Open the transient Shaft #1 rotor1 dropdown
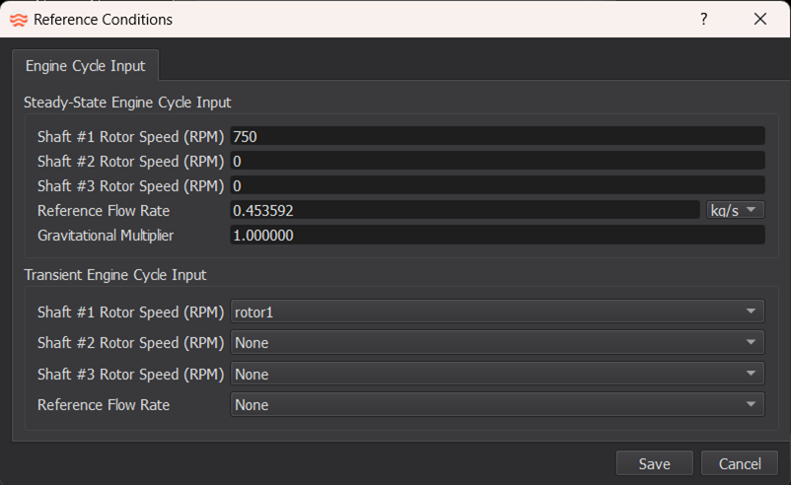791x485 pixels. pyautogui.click(x=497, y=312)
